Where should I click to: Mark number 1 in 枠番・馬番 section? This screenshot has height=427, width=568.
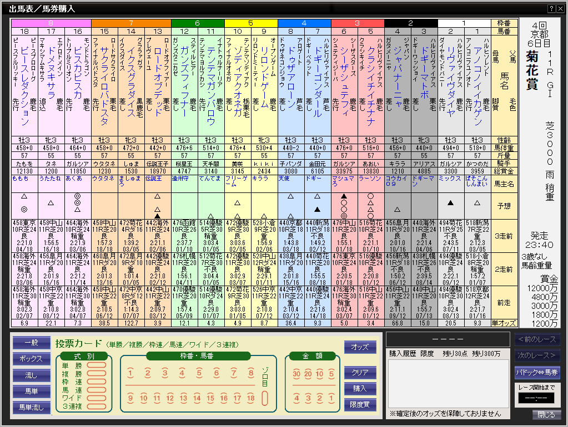[x=131, y=373]
